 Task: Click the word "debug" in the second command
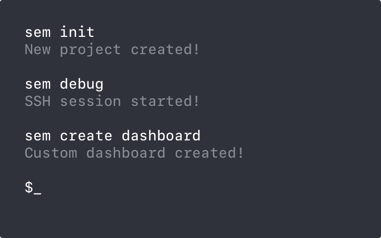82,84
